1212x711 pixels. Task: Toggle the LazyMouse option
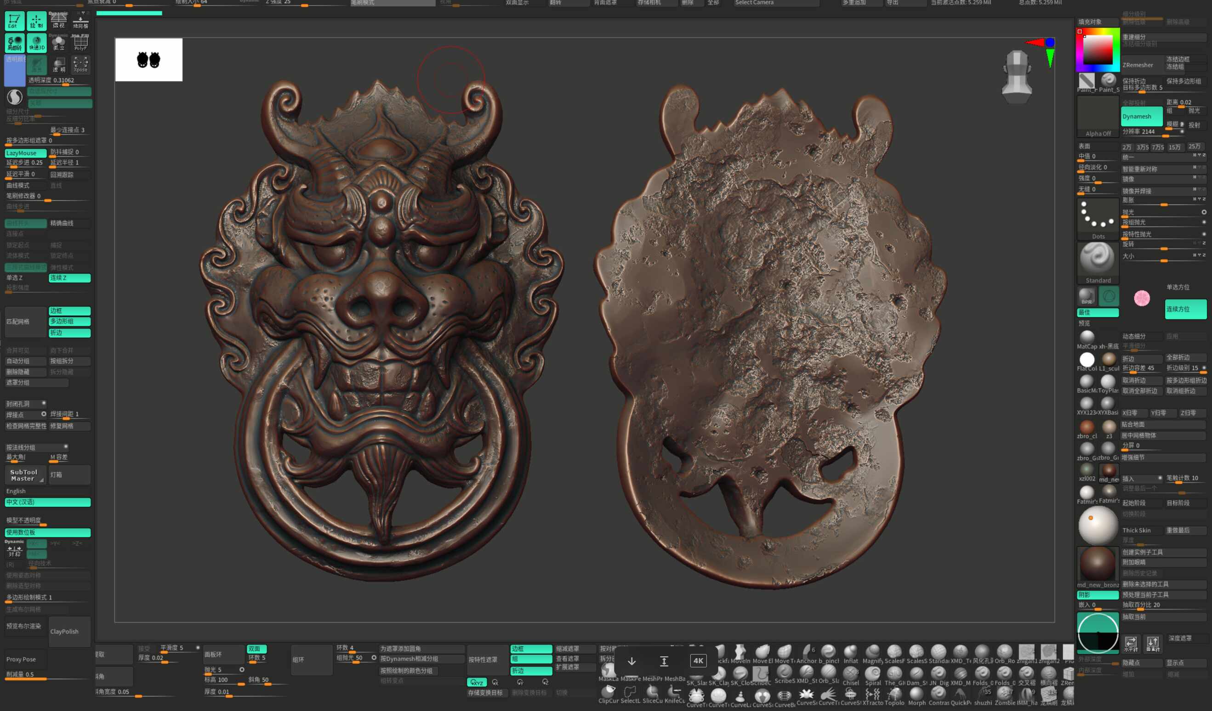pos(25,153)
